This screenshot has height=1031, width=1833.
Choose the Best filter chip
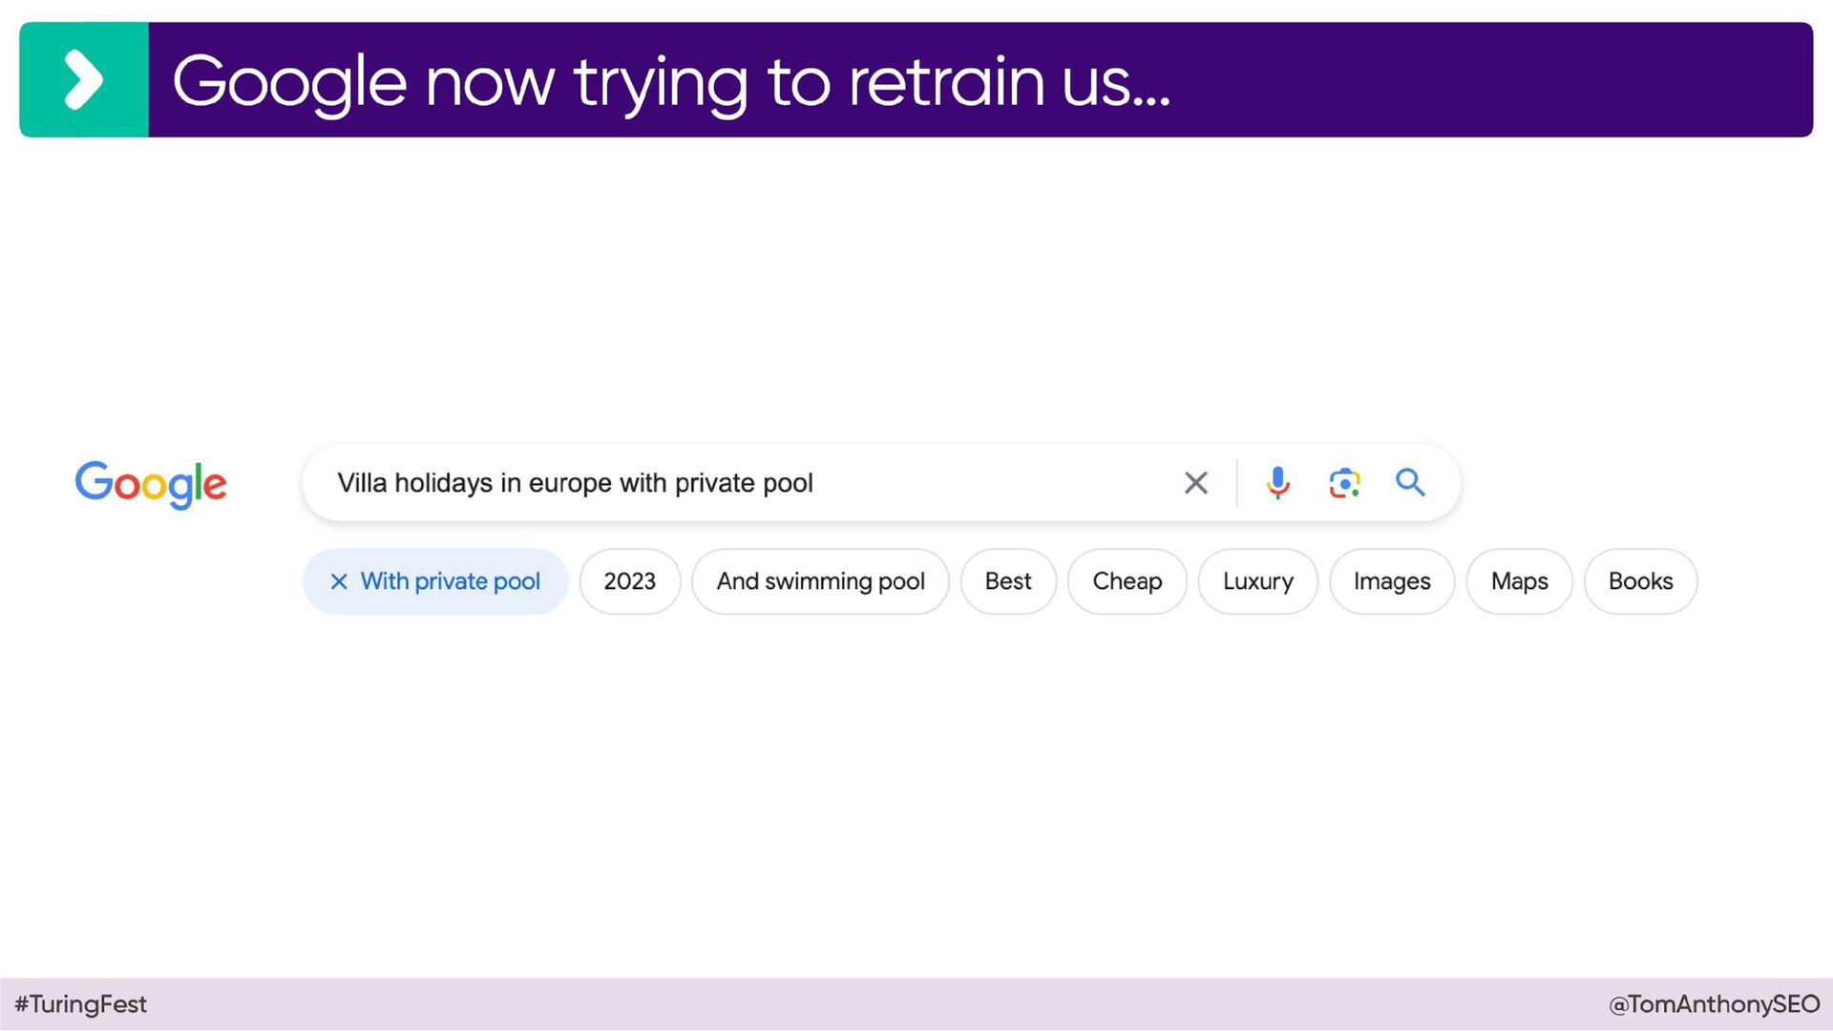(1008, 581)
